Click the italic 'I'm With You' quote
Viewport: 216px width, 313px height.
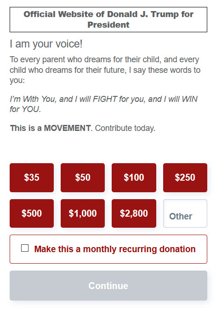(x=103, y=104)
